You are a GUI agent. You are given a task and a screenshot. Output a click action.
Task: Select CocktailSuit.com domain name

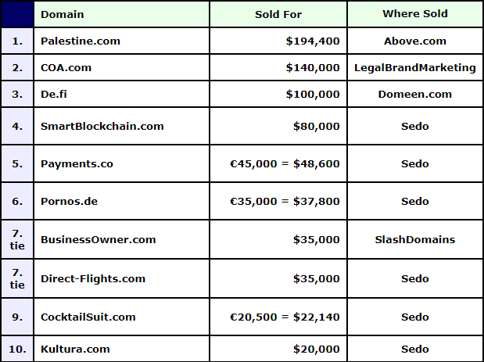(x=88, y=317)
